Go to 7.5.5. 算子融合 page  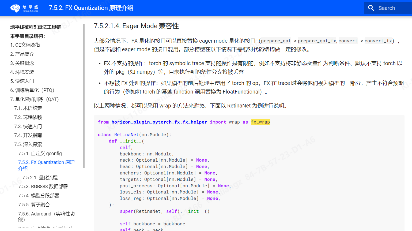[34, 205]
